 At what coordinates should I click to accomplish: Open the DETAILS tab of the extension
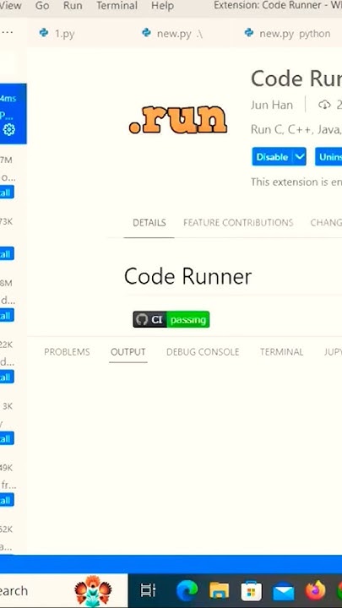click(149, 223)
